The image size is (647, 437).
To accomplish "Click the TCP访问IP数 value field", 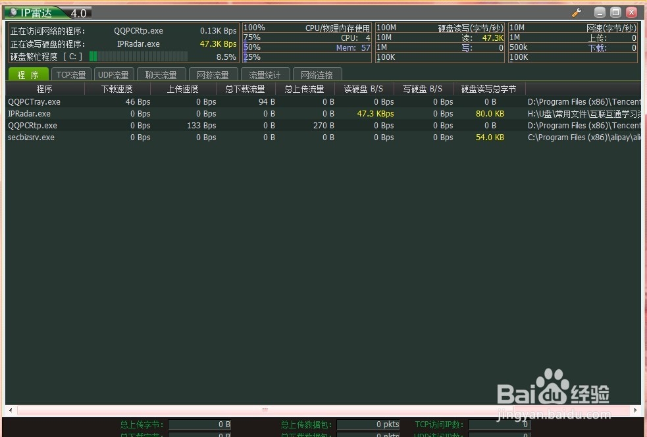I will tap(500, 424).
